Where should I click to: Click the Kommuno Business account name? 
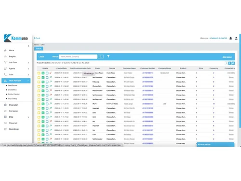(x=218, y=38)
